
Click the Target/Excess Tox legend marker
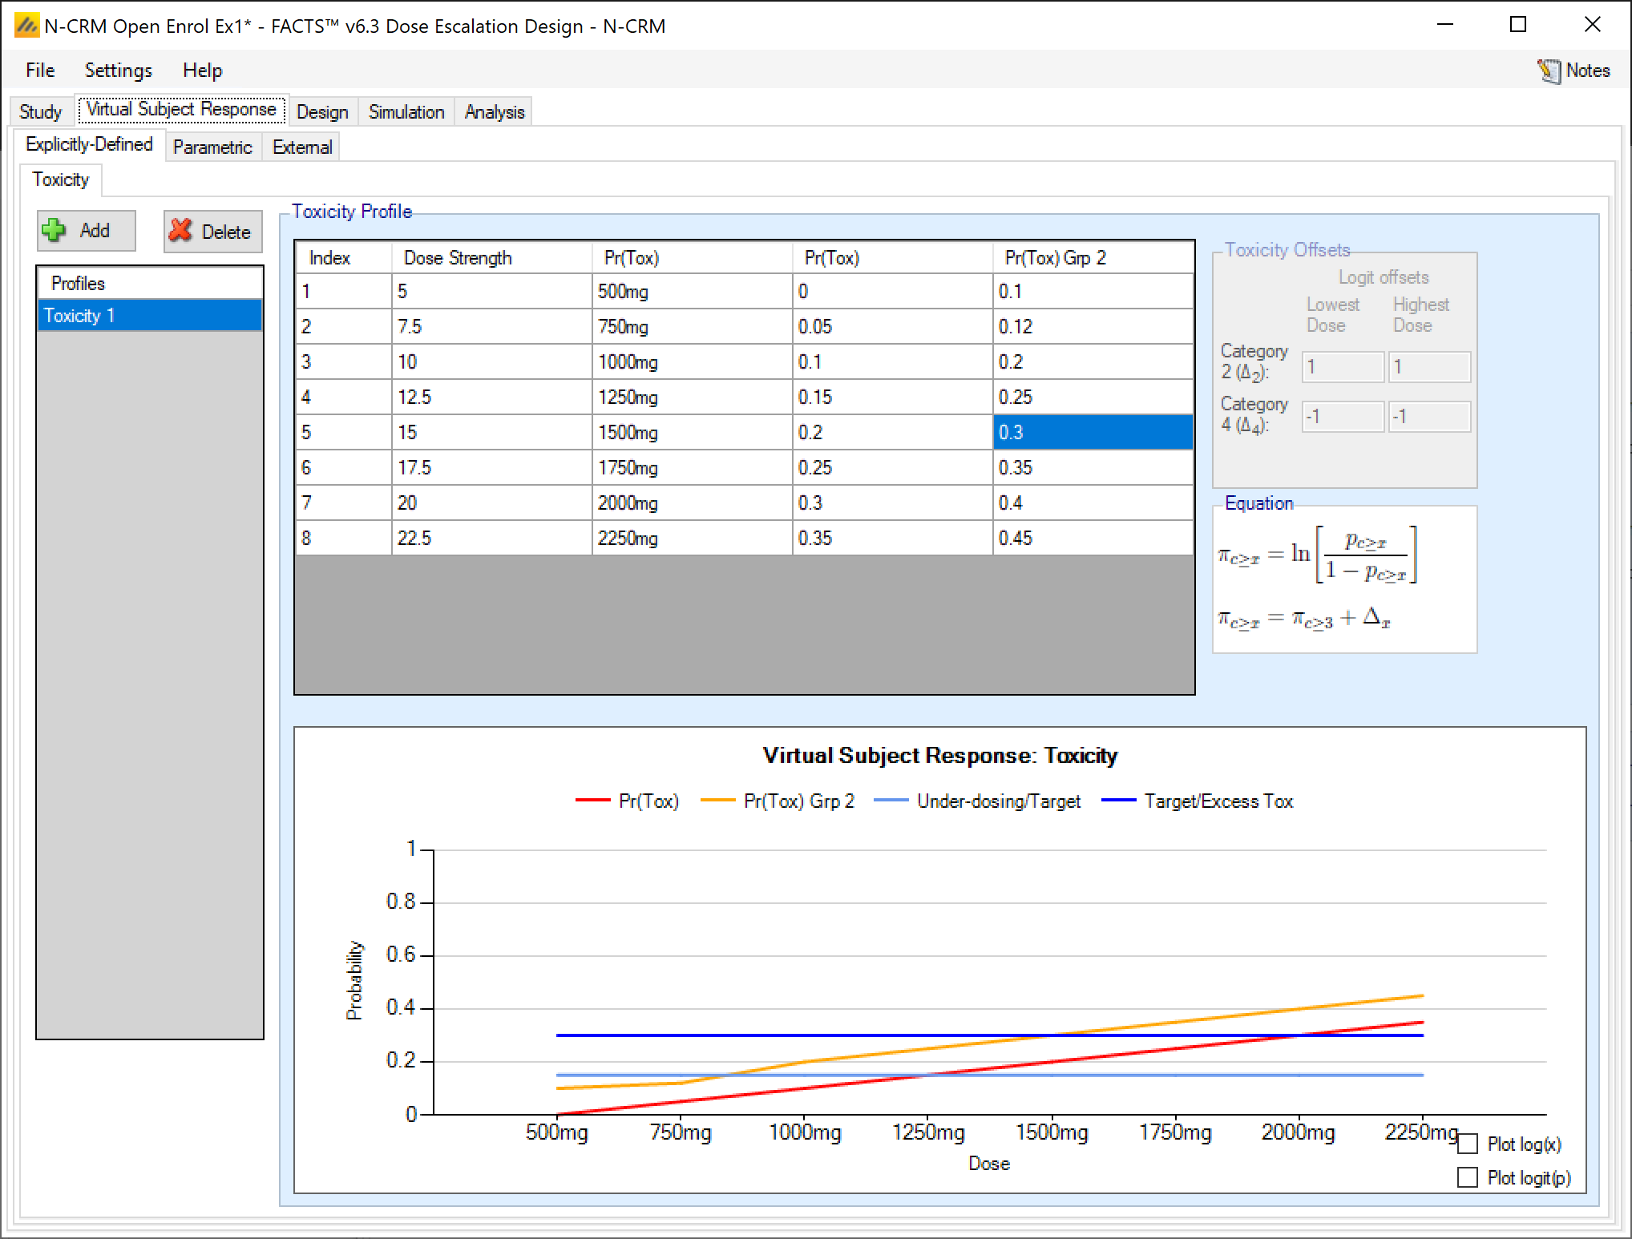coord(1118,801)
